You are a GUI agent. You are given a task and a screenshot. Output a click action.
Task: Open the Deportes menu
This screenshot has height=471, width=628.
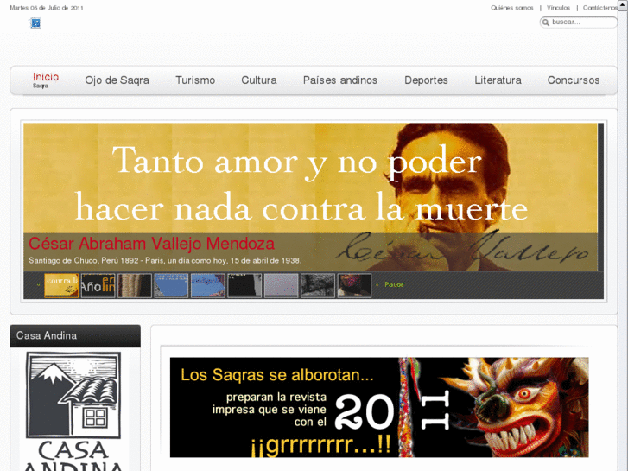pos(426,80)
